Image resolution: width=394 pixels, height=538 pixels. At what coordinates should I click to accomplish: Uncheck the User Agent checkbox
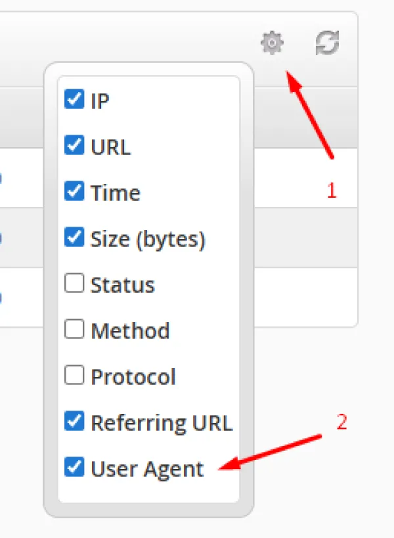[x=74, y=468]
